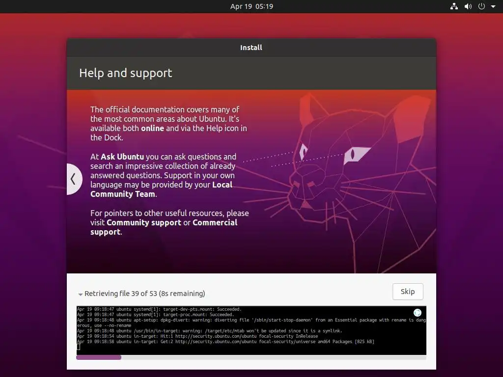503x377 pixels.
Task: Visit the Commercial support link
Action: [x=164, y=227]
